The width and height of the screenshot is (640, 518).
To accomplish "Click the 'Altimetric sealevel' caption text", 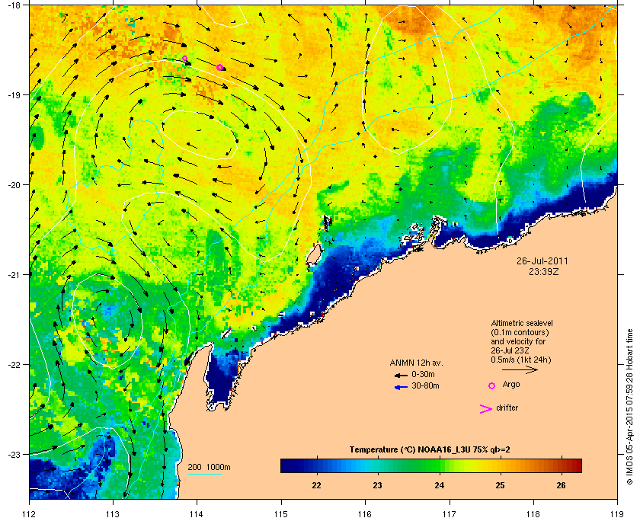I will [x=522, y=323].
